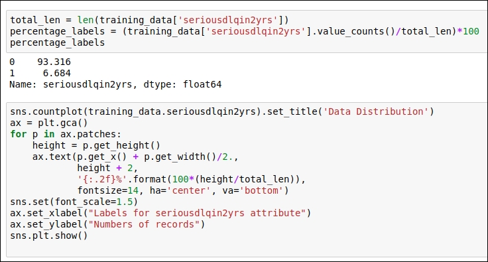Click the 93.316 output value
Screen dimensions: 488x262
click(x=54, y=62)
